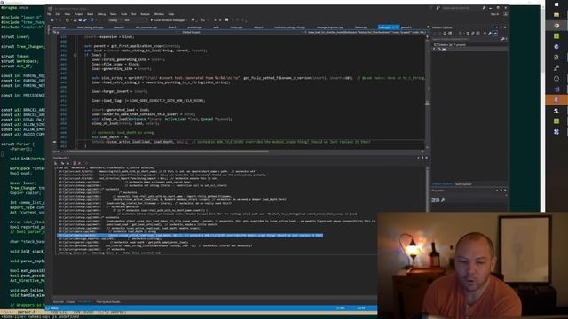Open File Explorer from the taskbar

click(556, 15)
